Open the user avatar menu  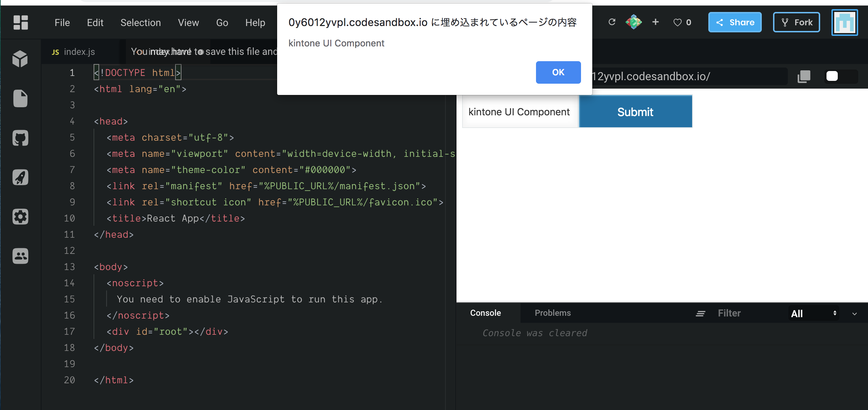(845, 23)
